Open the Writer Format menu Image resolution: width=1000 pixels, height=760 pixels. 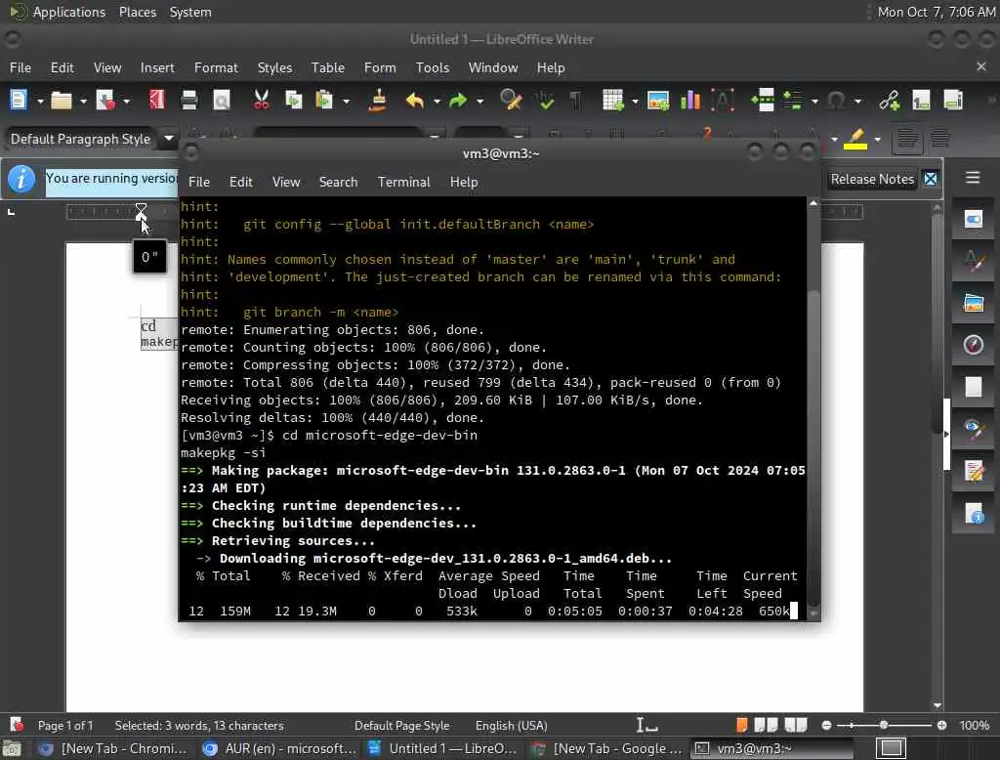click(216, 67)
